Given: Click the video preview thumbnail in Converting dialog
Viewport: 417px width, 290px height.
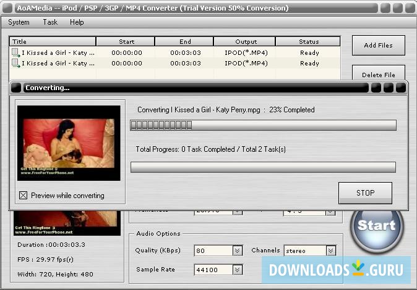Looking at the screenshot, I should coord(69,143).
